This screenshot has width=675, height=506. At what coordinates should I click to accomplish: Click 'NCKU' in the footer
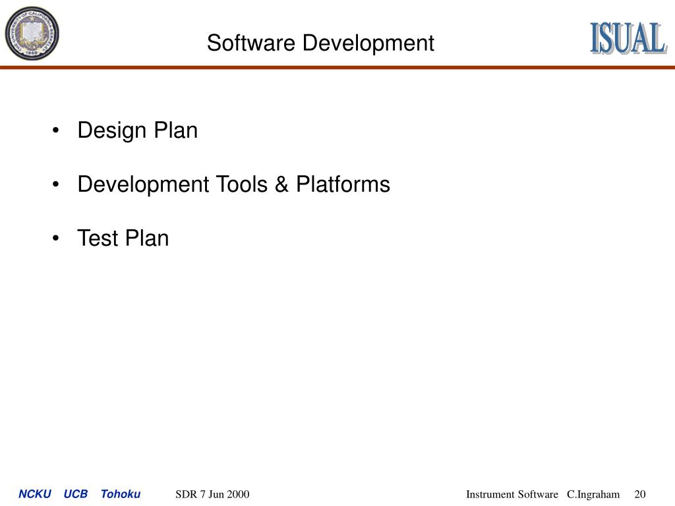pyautogui.click(x=35, y=494)
